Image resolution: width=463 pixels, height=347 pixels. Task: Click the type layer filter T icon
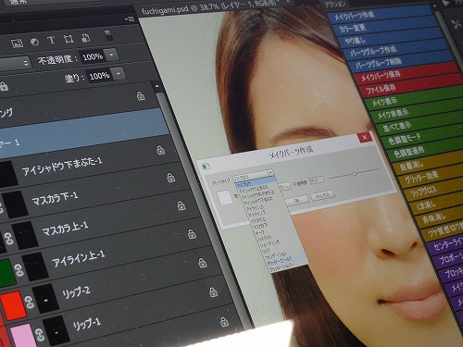tap(51, 40)
